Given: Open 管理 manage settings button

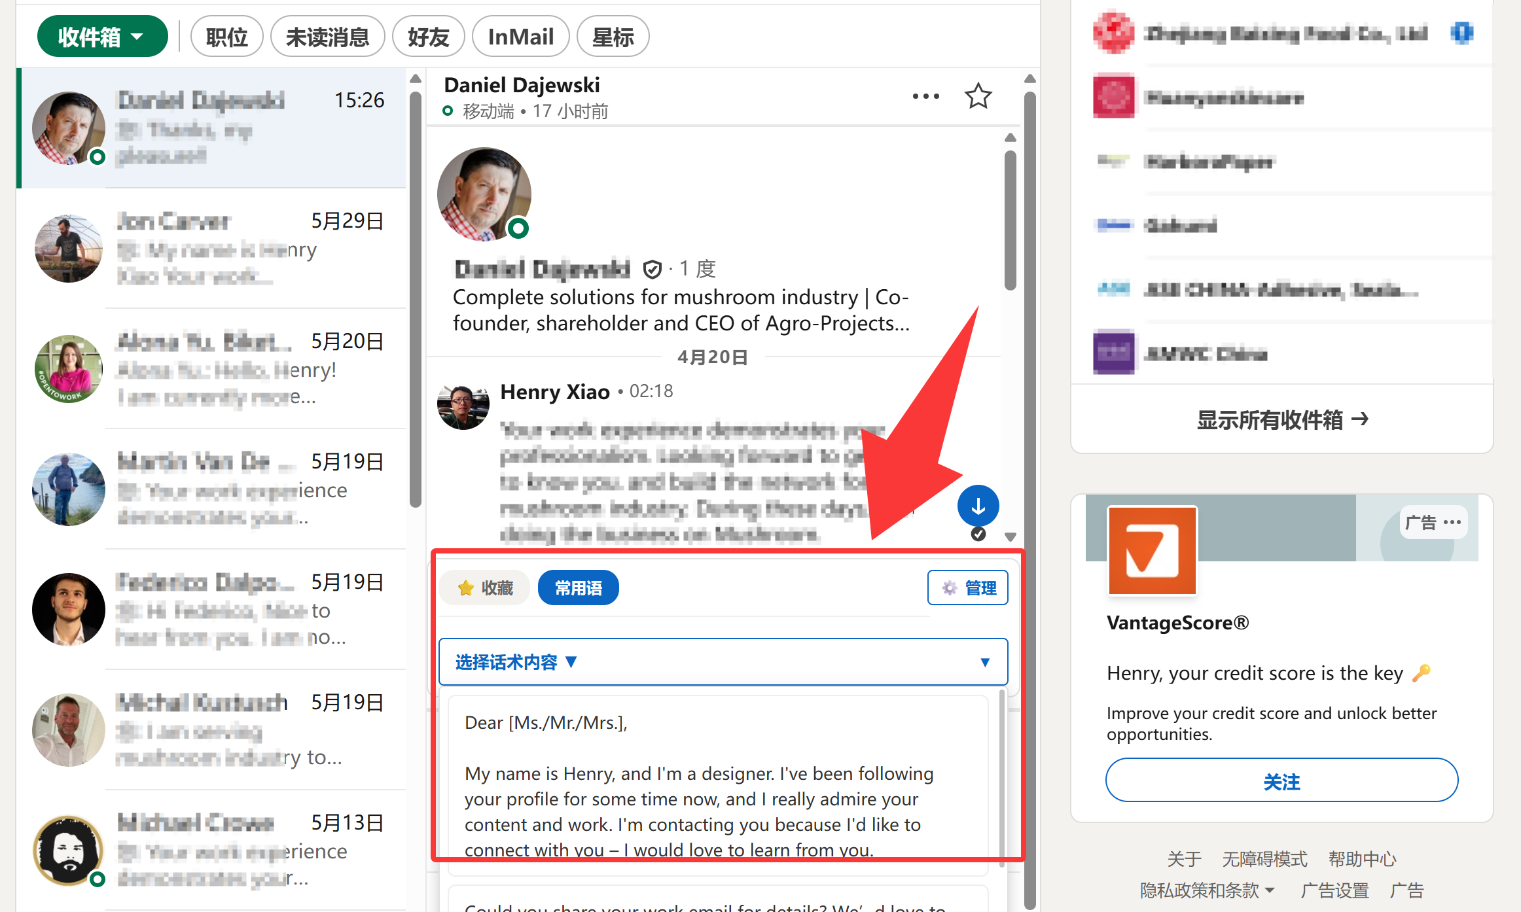Looking at the screenshot, I should [967, 588].
